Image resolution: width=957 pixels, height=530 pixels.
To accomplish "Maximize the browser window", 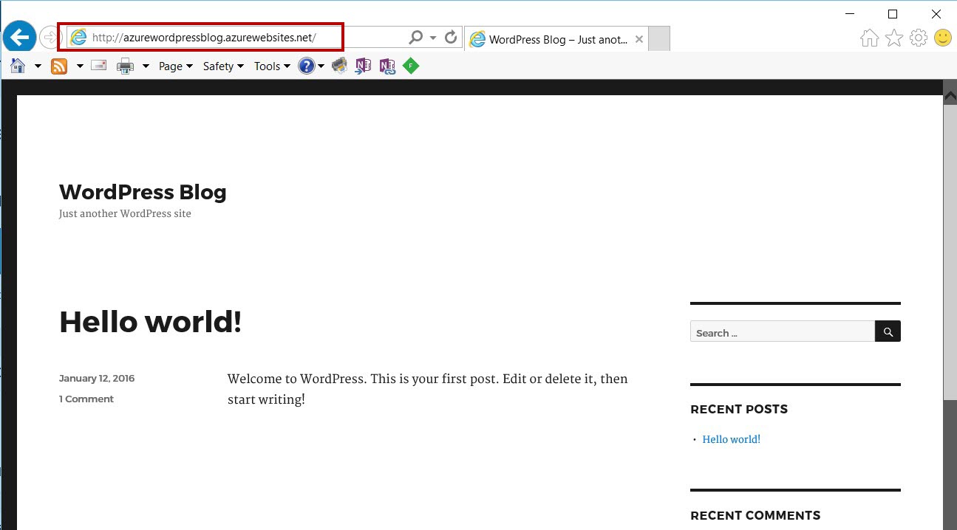I will (893, 14).
